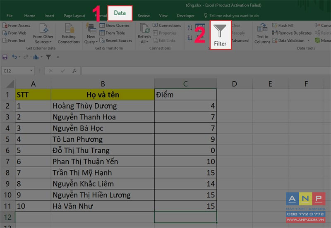Expand the Name Box dropdown arrow
Viewport: 331px width, 228px height.
click(31, 71)
